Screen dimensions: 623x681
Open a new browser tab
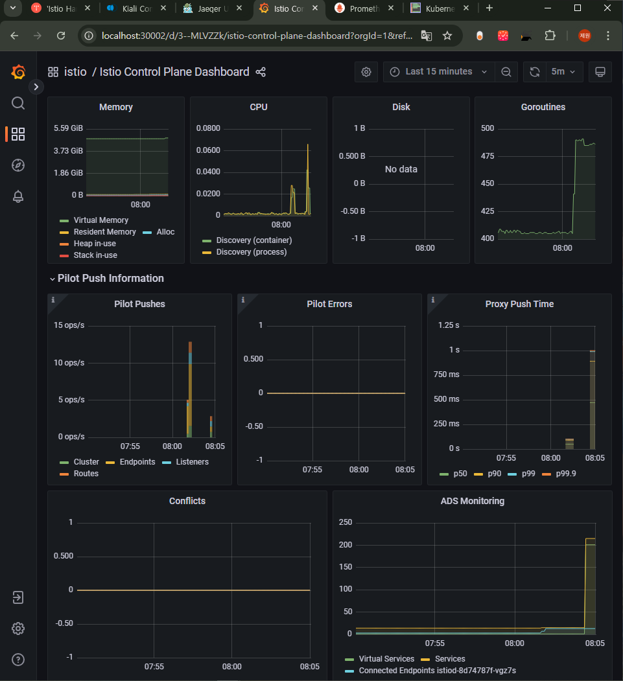[489, 8]
